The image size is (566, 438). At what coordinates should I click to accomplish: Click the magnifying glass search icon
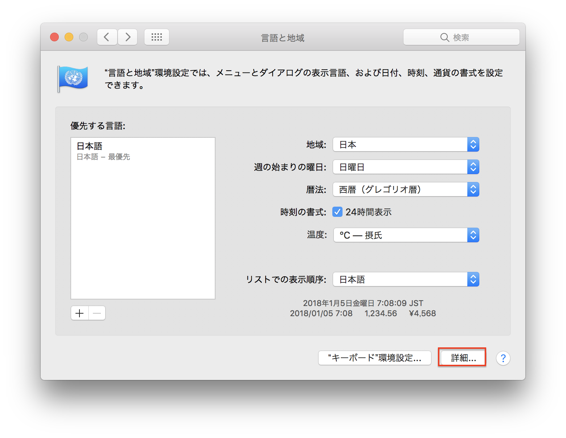pos(444,37)
